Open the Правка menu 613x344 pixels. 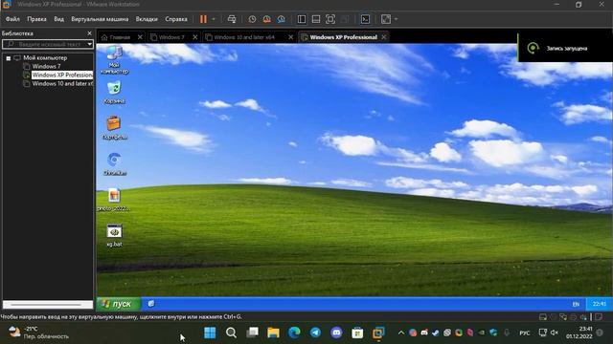(x=36, y=19)
